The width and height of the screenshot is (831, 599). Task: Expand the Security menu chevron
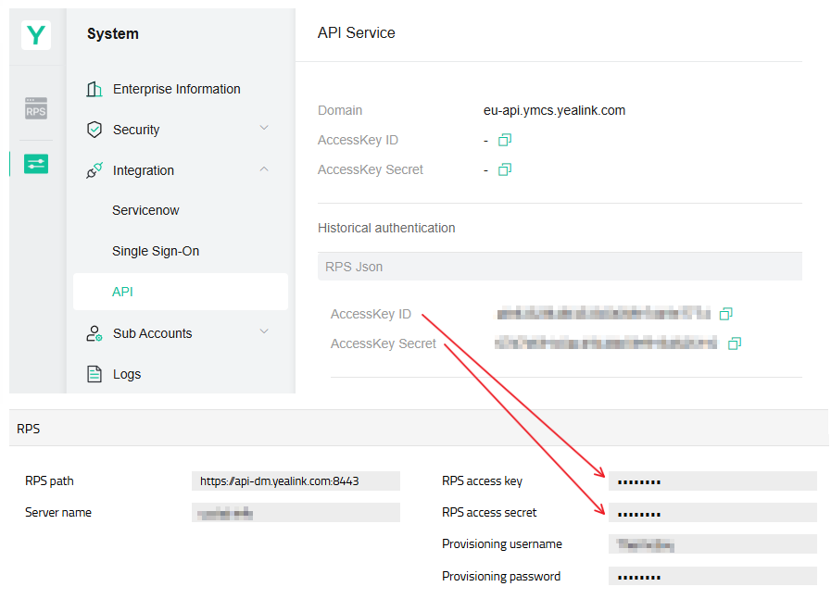pyautogui.click(x=264, y=128)
